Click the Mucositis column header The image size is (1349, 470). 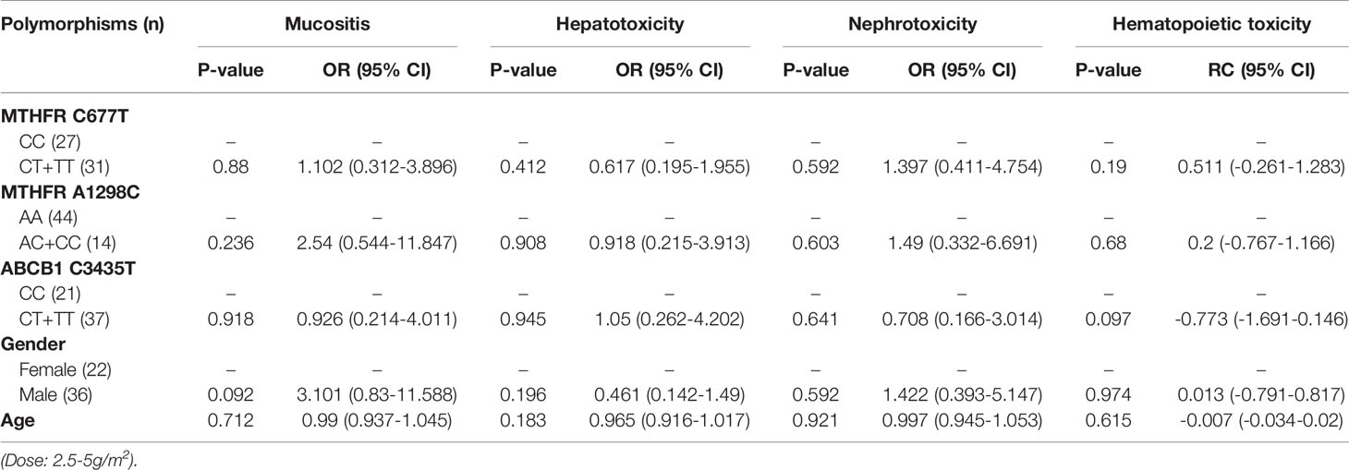(x=327, y=25)
